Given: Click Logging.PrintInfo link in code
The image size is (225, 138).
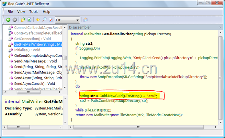Looking at the screenshot, I should 94,58.
